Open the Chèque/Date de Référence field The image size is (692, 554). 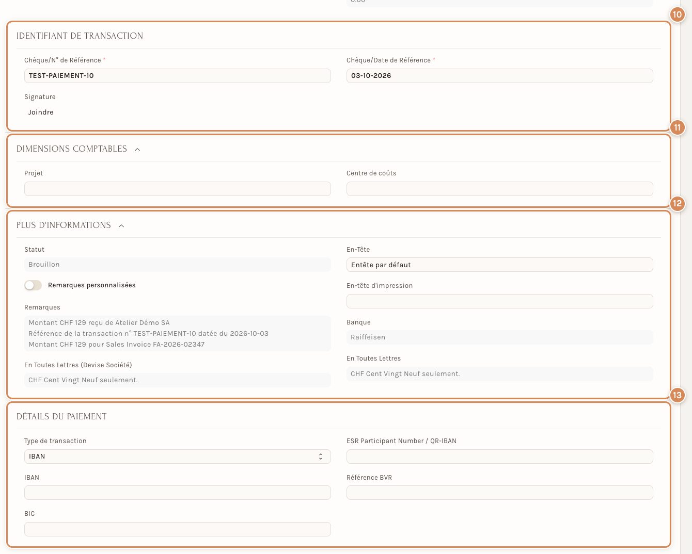tap(499, 76)
